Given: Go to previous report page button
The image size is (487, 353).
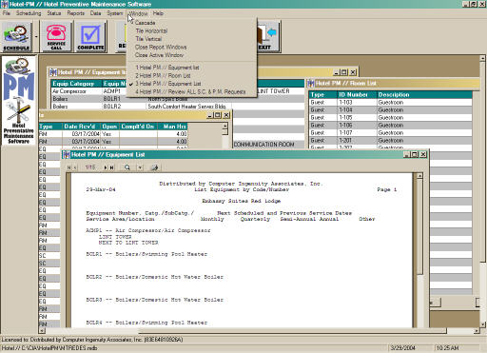Looking at the screenshot, I should click(x=75, y=167).
